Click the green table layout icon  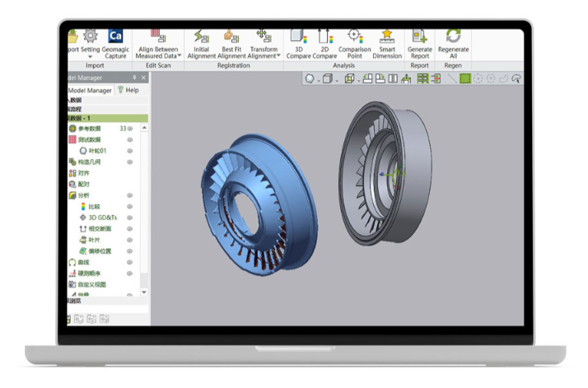(x=422, y=78)
